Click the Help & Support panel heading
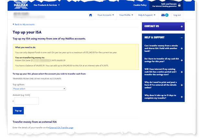The image size is (202, 138). click(154, 37)
